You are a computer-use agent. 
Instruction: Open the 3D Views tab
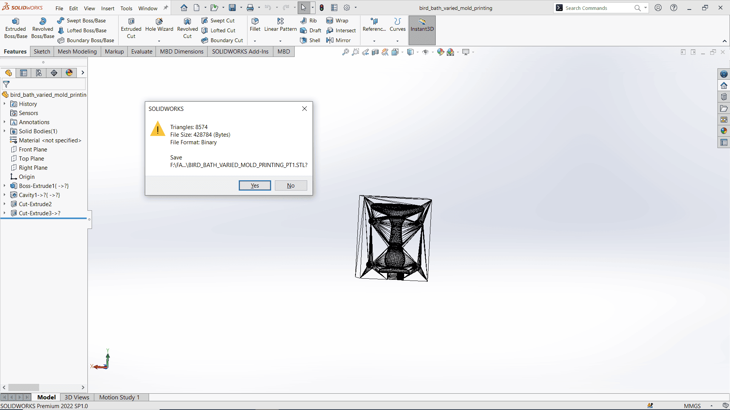click(x=77, y=397)
